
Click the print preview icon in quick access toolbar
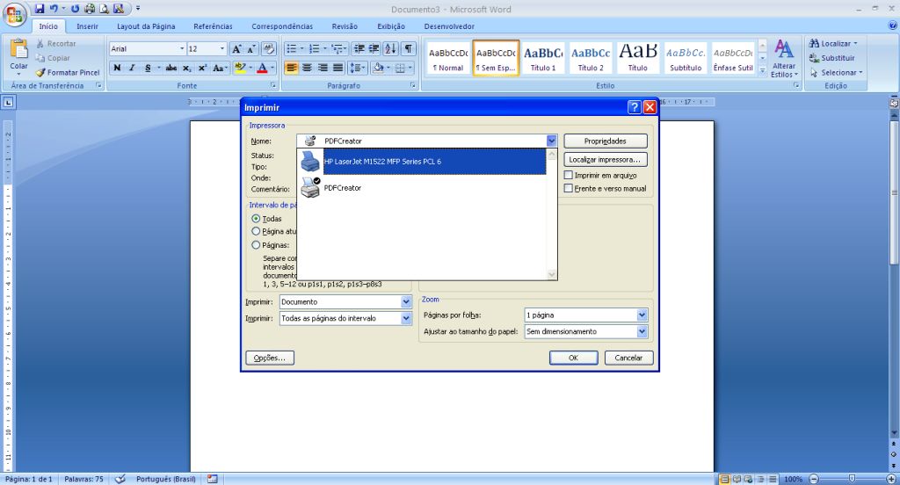104,9
